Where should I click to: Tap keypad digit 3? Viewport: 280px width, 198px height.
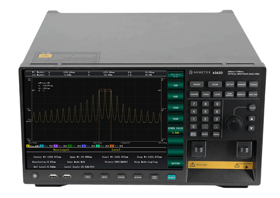click(216, 119)
